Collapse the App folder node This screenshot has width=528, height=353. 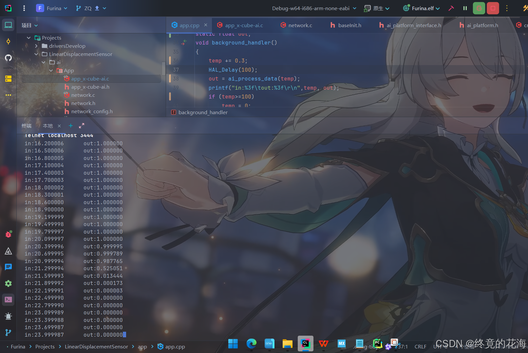[x=51, y=70]
